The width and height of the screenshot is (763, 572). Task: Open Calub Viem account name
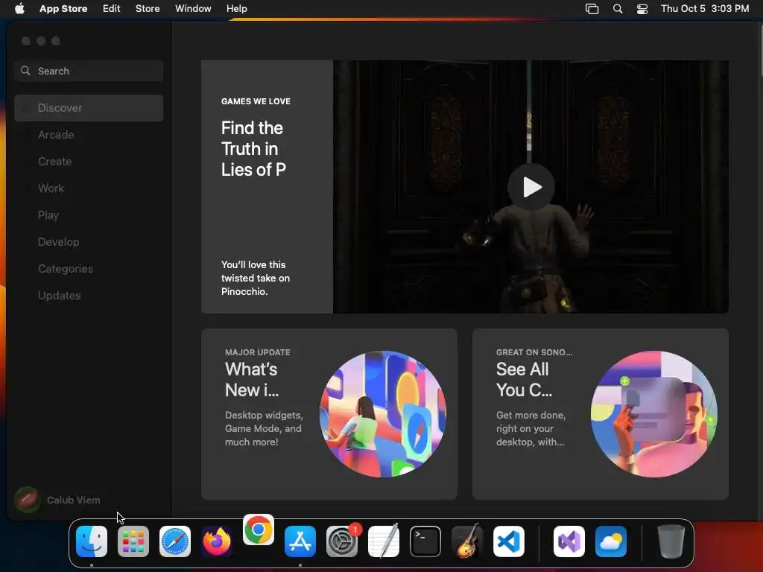(x=74, y=500)
